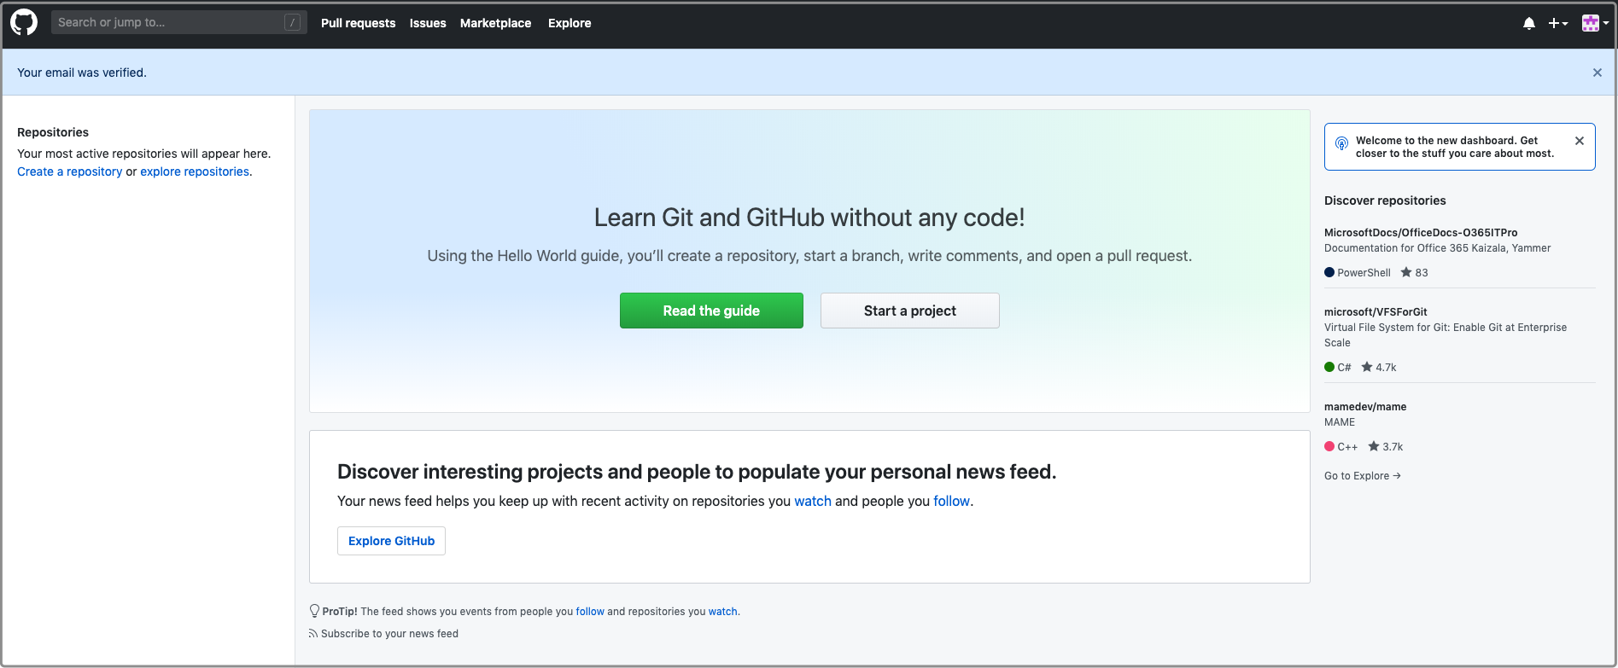Click the GitHub Octocat logo

click(24, 23)
